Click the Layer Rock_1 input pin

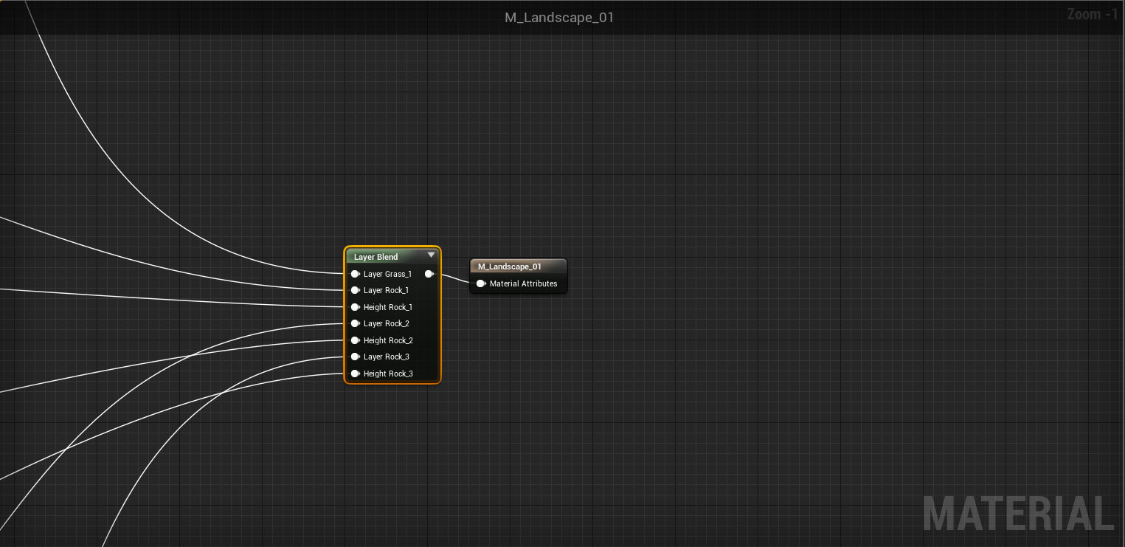point(356,290)
